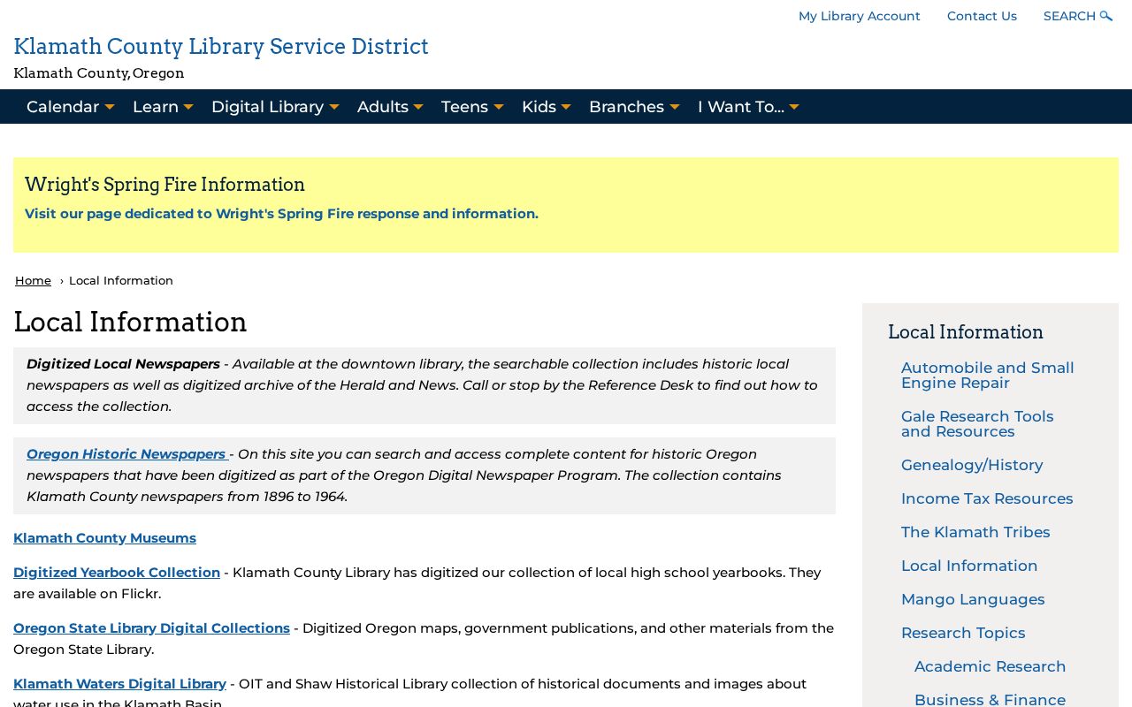Expand the Kids menu arrow
Viewport: 1132px width, 707px height.
tap(566, 107)
